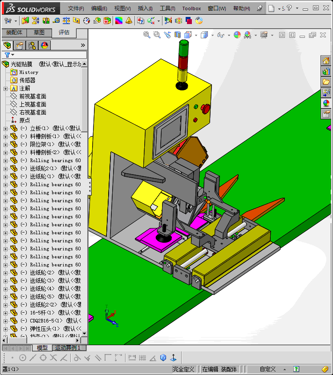
Task: Click the Performance Evaluation icon
Action: pyautogui.click(x=97, y=21)
